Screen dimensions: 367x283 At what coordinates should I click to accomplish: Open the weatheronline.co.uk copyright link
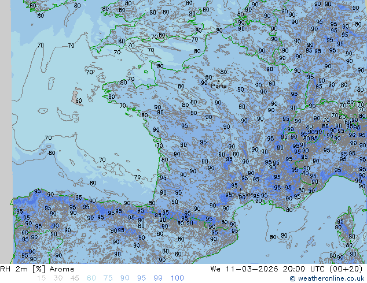[327, 278]
